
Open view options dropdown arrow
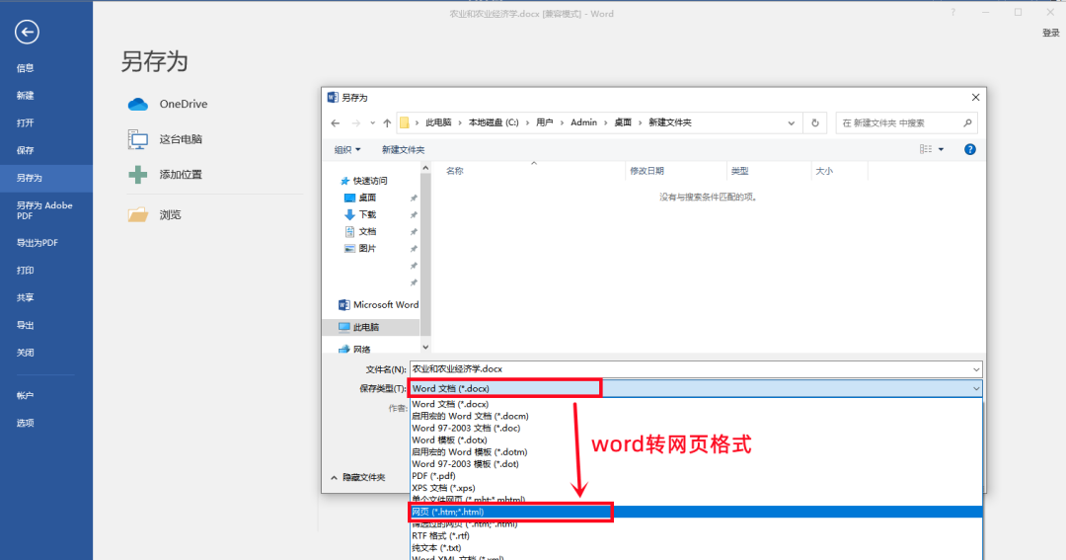942,150
